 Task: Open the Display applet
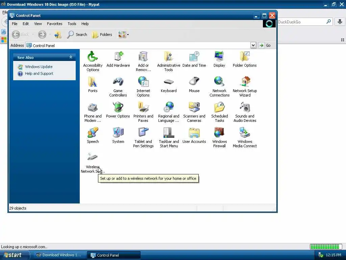point(219,59)
